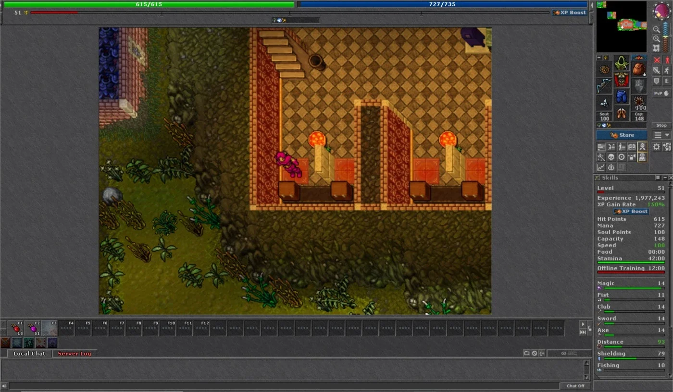Open the battle list widget
The height and width of the screenshot is (392, 673).
point(611,146)
